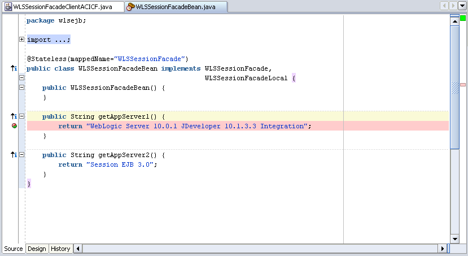Click implements marker beside getAppServer1()

(14, 116)
